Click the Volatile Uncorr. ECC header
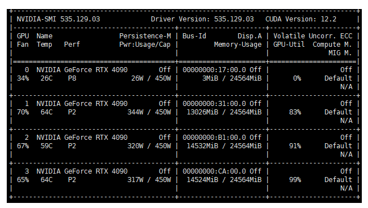The width and height of the screenshot is (368, 208). pyautogui.click(x=313, y=36)
